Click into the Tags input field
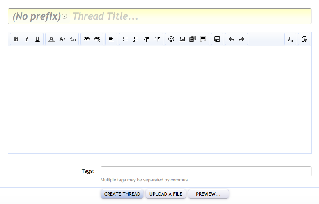 pyautogui.click(x=206, y=171)
